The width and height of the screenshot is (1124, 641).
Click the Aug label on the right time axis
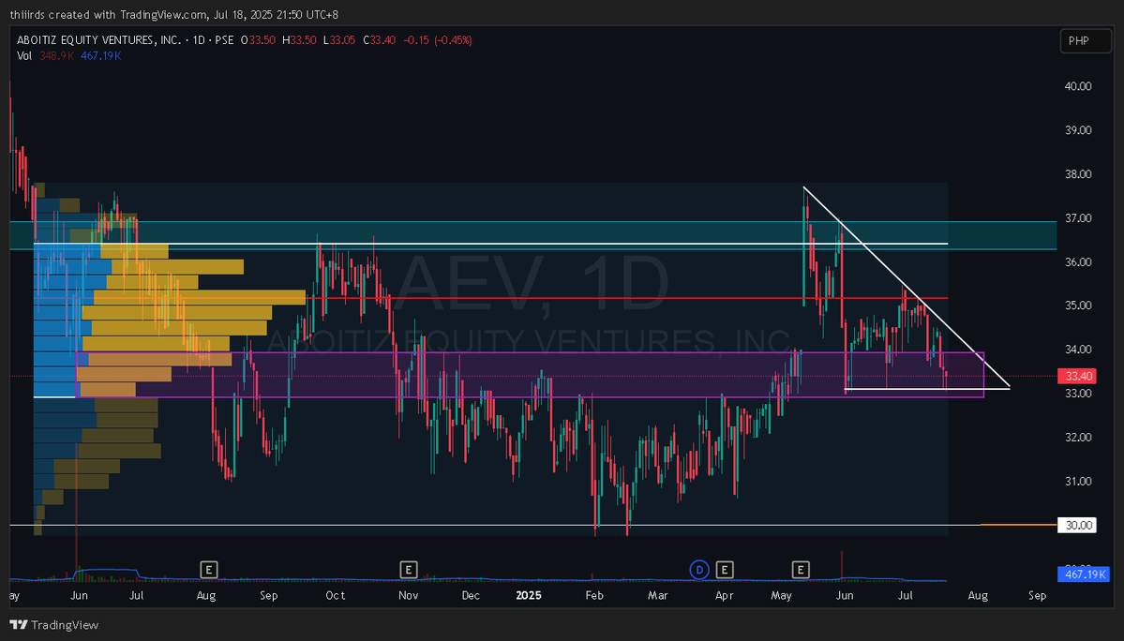[x=978, y=595]
